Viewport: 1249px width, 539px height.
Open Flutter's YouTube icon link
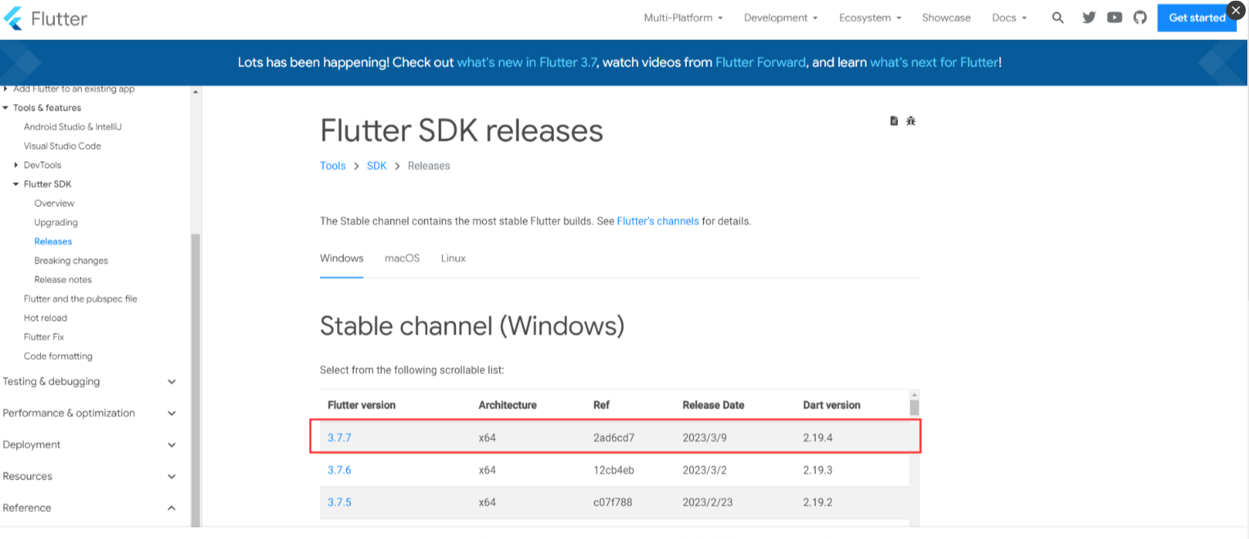pos(1114,17)
